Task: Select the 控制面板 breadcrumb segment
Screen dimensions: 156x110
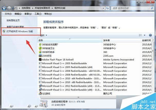Action: pos(26,8)
